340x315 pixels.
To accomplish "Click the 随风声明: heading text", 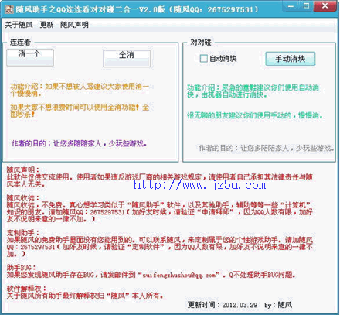I will click(23, 169).
